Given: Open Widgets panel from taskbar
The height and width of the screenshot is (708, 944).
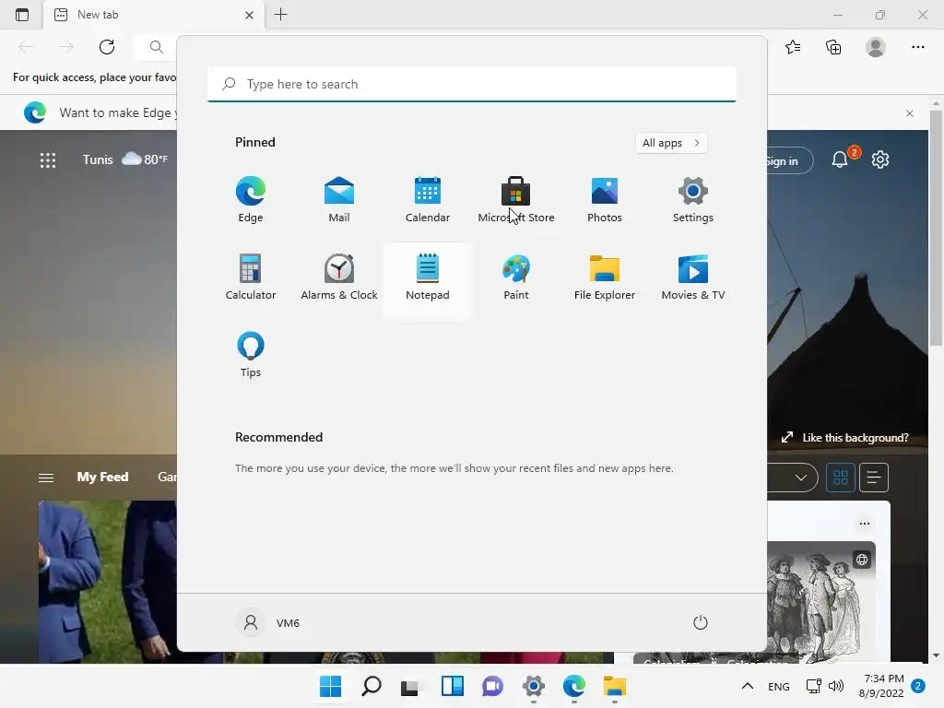Looking at the screenshot, I should pyautogui.click(x=452, y=686).
